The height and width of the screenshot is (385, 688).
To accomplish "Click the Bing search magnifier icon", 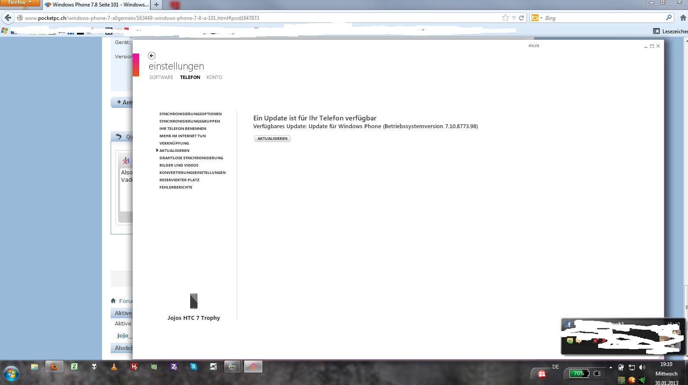I will [669, 18].
